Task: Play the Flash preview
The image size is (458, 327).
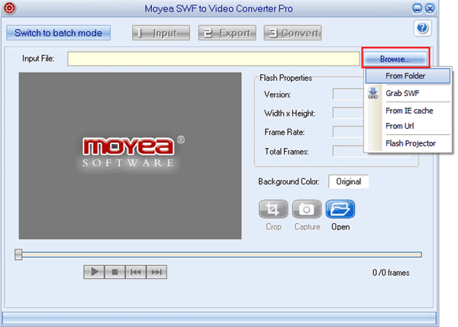Action: (x=94, y=272)
